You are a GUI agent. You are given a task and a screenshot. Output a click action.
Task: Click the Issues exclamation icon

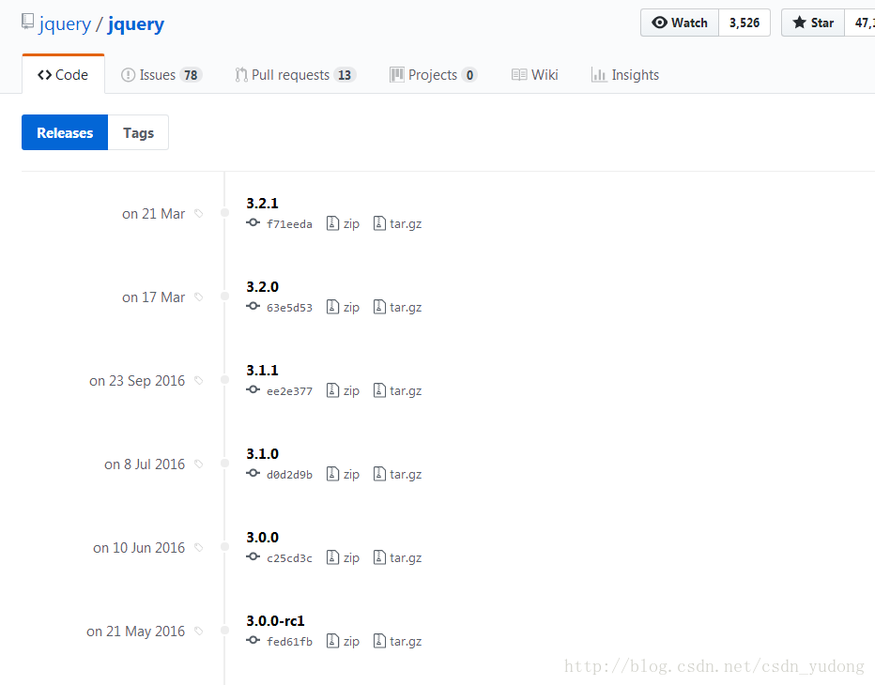[x=128, y=75]
